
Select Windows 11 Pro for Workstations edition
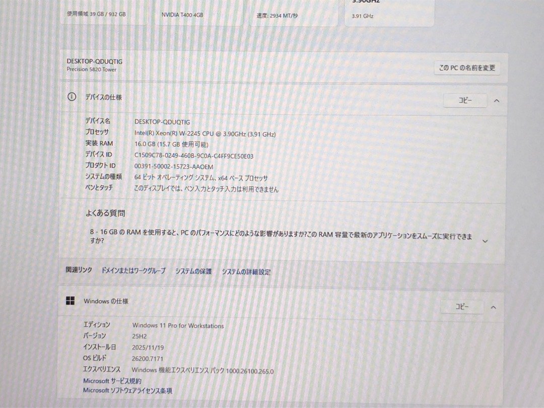(178, 326)
